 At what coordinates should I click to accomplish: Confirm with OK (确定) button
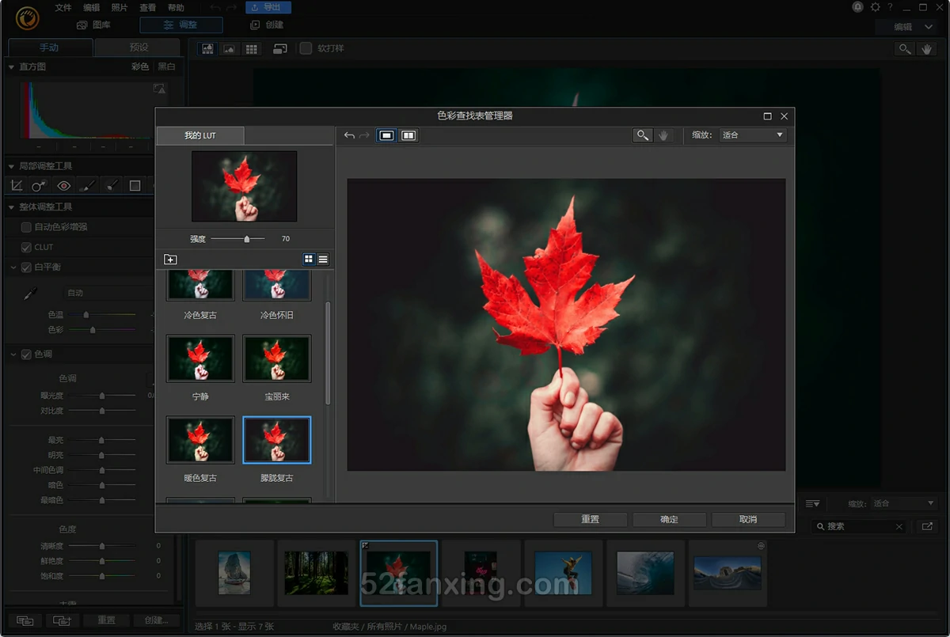tap(670, 520)
